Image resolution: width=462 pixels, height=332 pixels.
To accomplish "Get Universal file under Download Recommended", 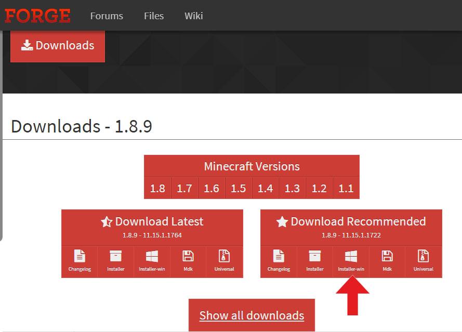I will [423, 260].
